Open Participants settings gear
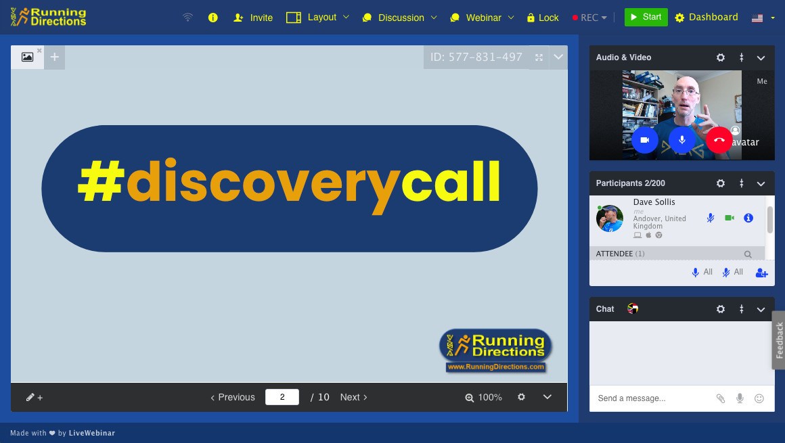The image size is (785, 443). pyautogui.click(x=721, y=183)
